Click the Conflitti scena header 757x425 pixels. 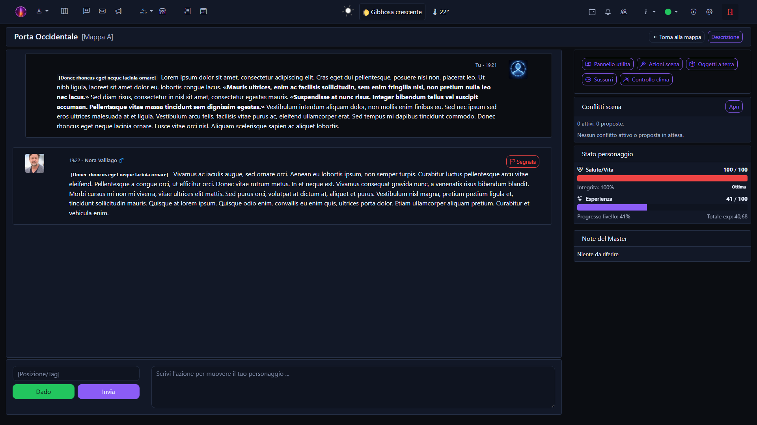[602, 107]
